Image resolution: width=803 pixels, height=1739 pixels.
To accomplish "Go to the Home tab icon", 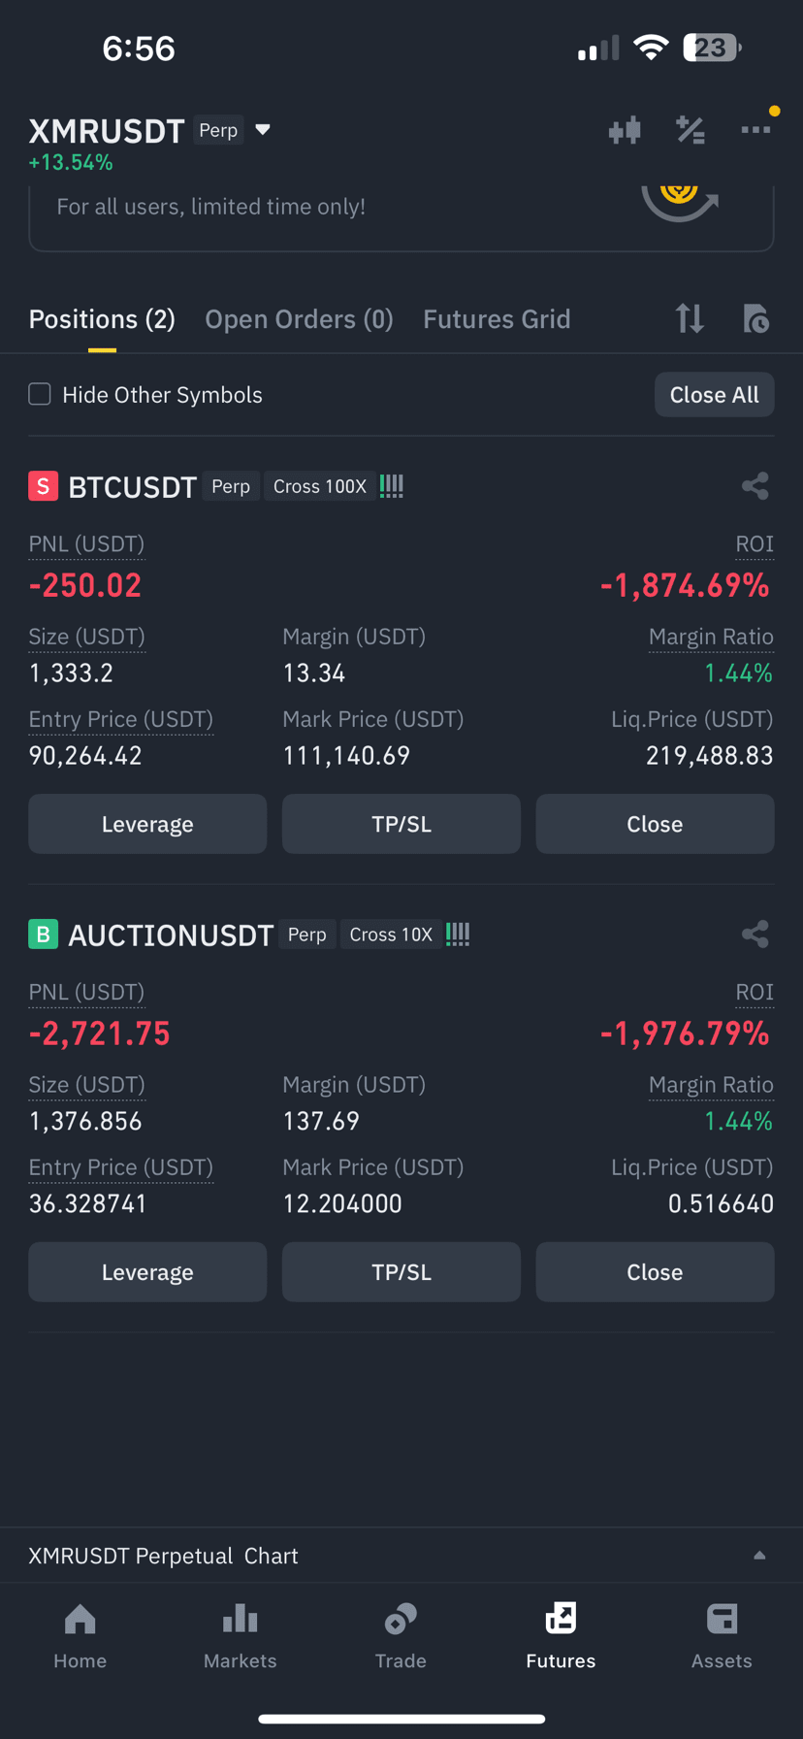I will coord(80,1619).
